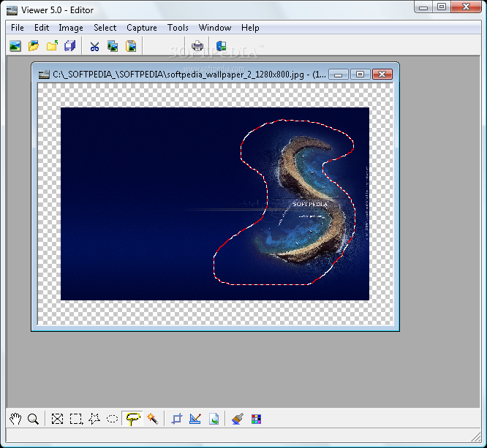Click the folder with green arrow icon
Image resolution: width=487 pixels, height=448 pixels.
click(x=52, y=46)
